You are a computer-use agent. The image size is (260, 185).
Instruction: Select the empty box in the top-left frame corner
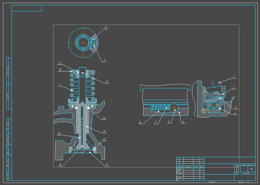click(x=27, y=8)
